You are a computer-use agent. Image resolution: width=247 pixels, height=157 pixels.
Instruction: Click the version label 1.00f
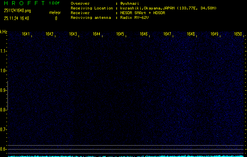click(x=54, y=3)
